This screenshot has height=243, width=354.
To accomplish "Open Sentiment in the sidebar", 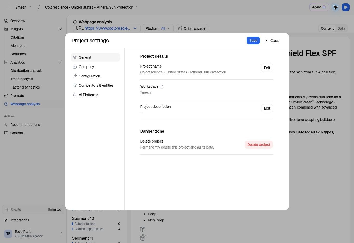I will click(x=19, y=54).
